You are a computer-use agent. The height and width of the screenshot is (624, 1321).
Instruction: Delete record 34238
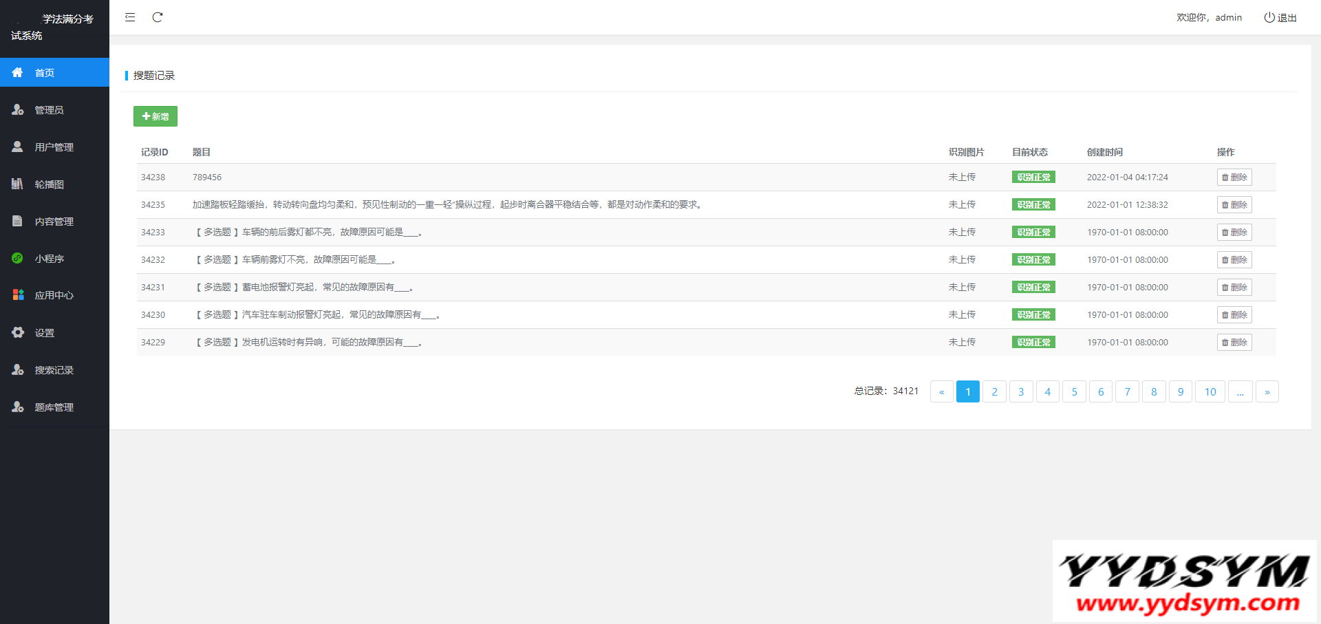point(1234,177)
